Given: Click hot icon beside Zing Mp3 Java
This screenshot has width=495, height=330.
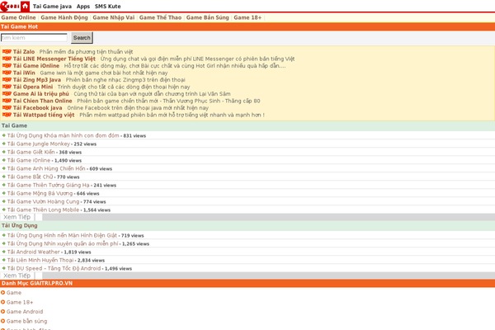Looking at the screenshot, I should (7, 79).
